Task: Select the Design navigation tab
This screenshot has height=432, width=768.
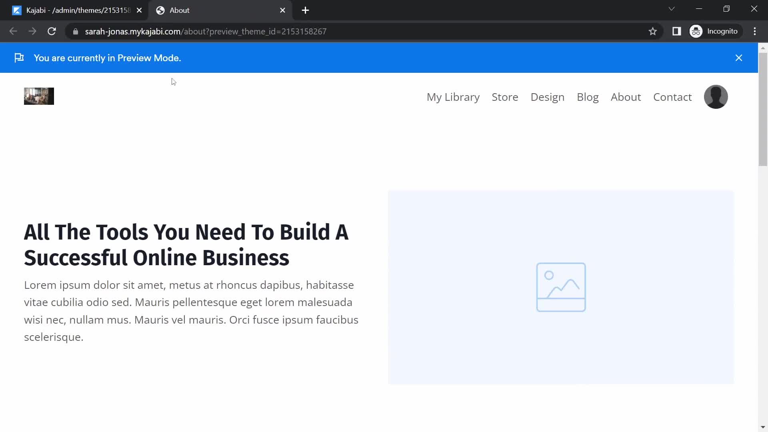Action: tap(548, 96)
